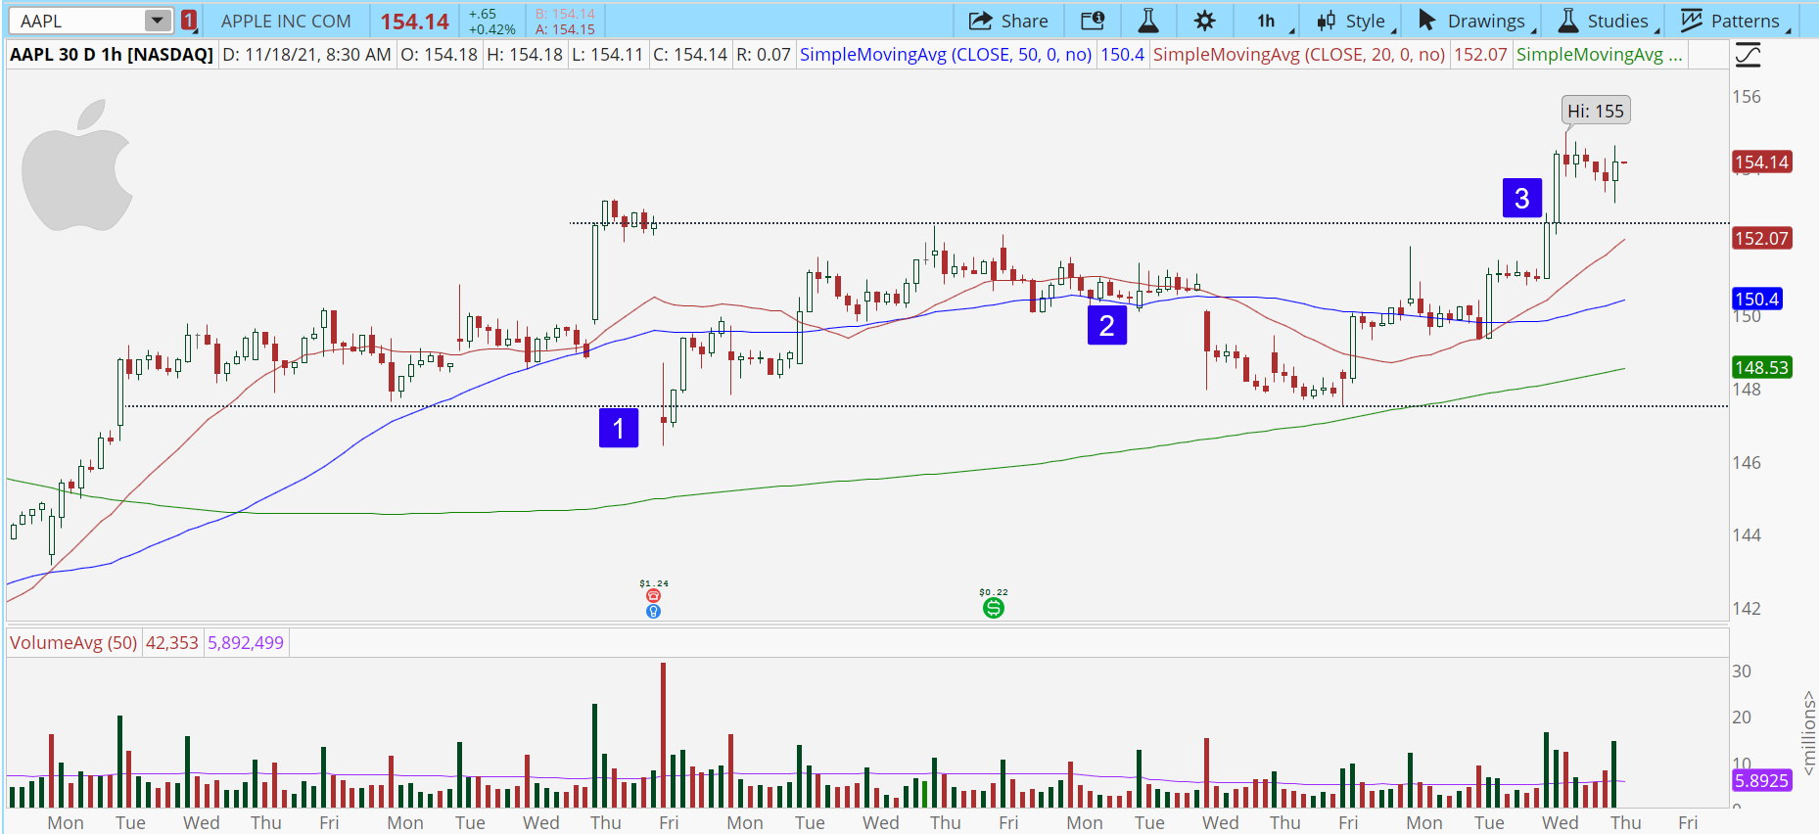Click the O: 154.18 open price readout
This screenshot has width=1819, height=834.
click(x=440, y=55)
